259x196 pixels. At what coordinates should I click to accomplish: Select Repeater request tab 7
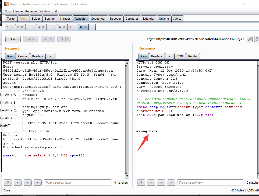(x=70, y=27)
